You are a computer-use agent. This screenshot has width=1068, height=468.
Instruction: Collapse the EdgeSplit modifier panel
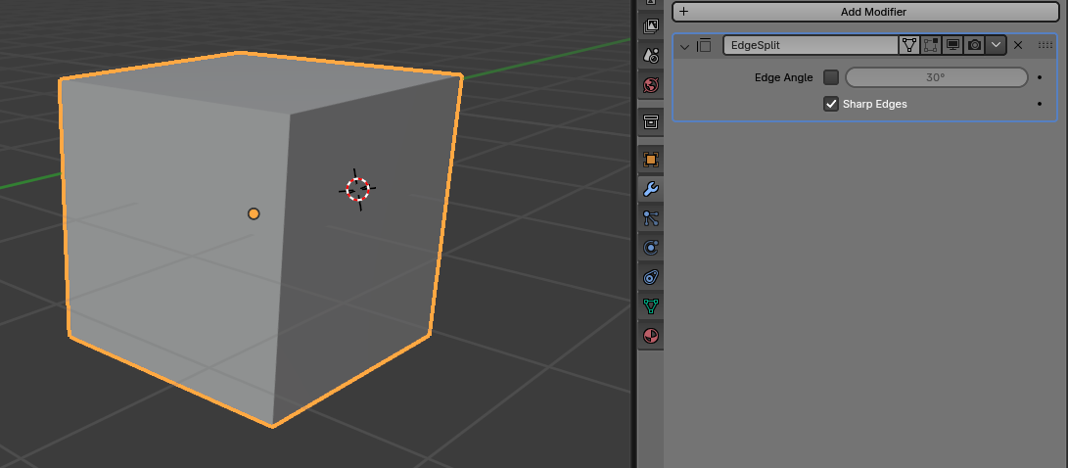click(685, 46)
